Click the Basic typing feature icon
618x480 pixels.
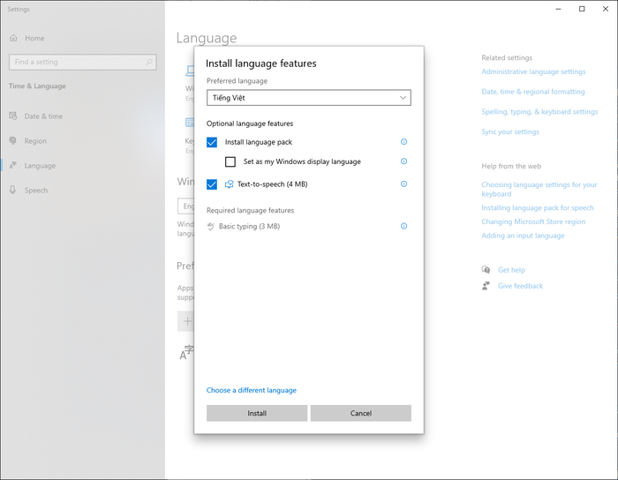tap(210, 227)
